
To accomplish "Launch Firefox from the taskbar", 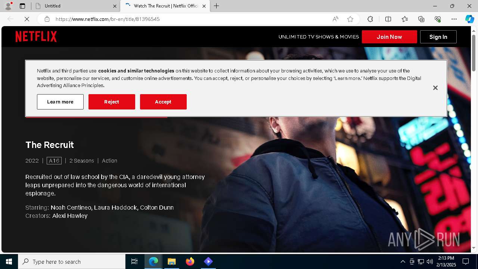I will (190, 262).
